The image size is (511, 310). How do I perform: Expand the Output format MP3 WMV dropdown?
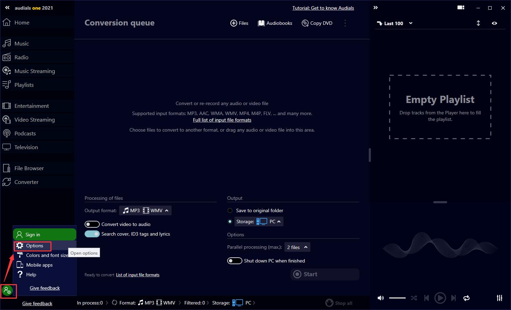(145, 210)
